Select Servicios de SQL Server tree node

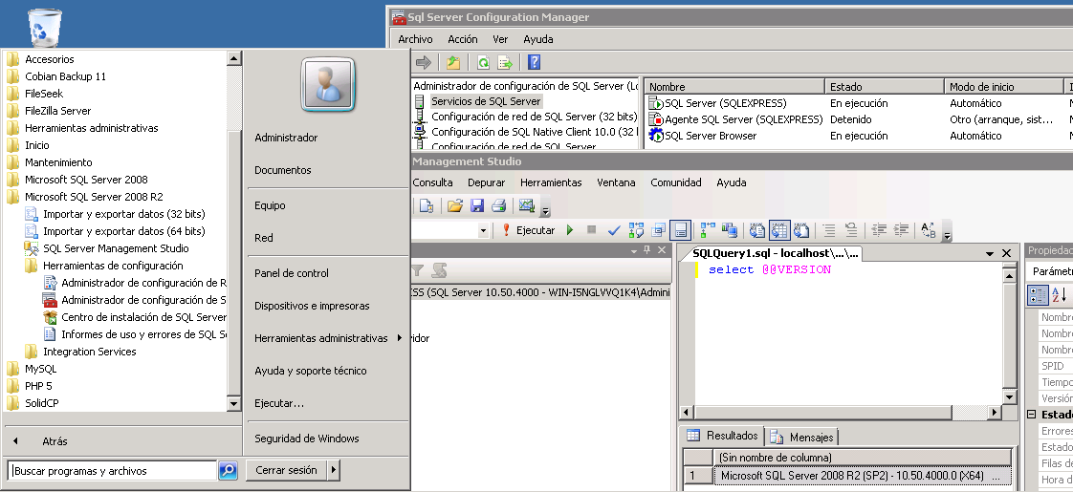click(486, 101)
